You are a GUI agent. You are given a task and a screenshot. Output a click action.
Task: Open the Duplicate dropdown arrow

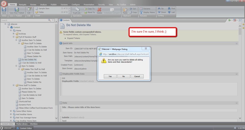tap(82, 13)
